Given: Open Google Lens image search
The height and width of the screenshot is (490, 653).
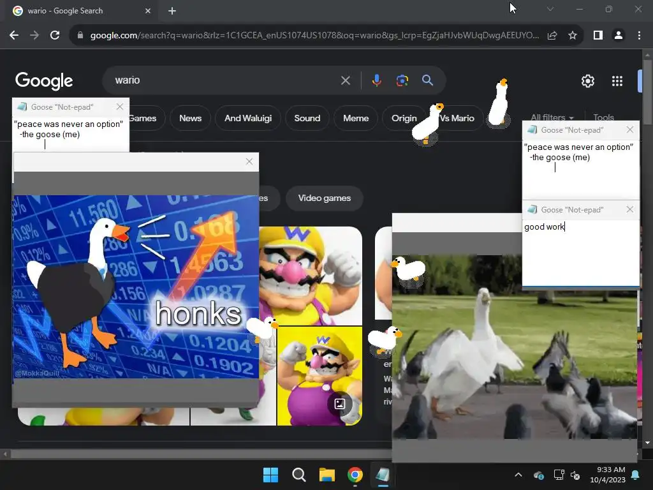Looking at the screenshot, I should 402,80.
